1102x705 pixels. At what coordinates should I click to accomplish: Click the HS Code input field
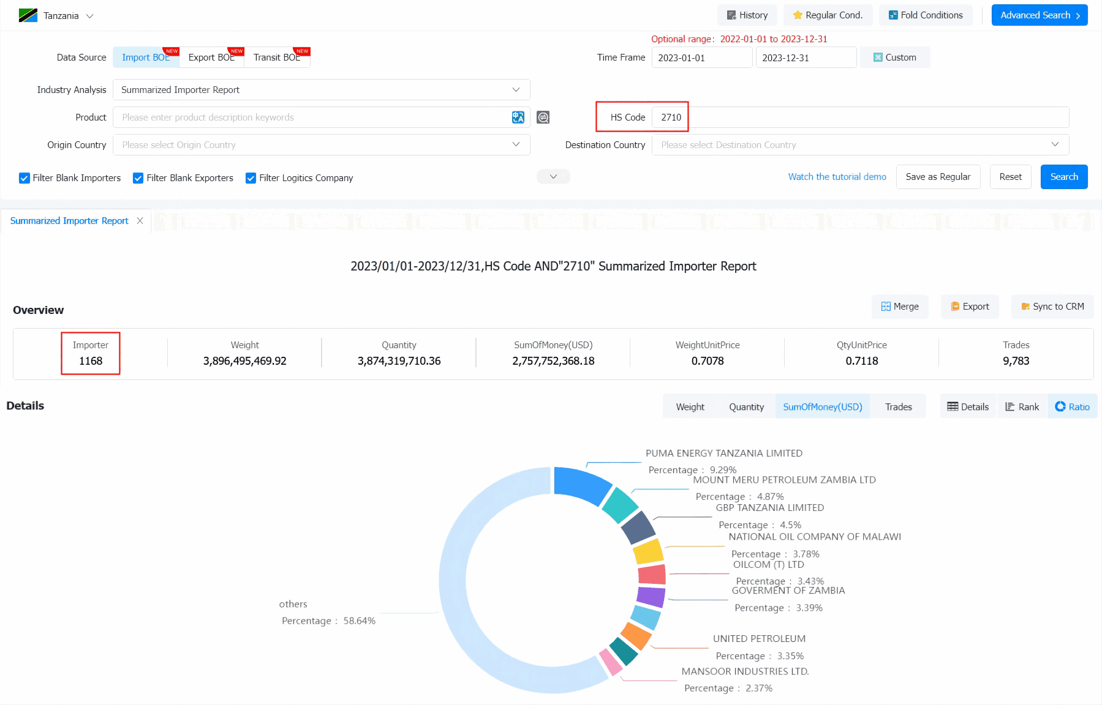860,117
